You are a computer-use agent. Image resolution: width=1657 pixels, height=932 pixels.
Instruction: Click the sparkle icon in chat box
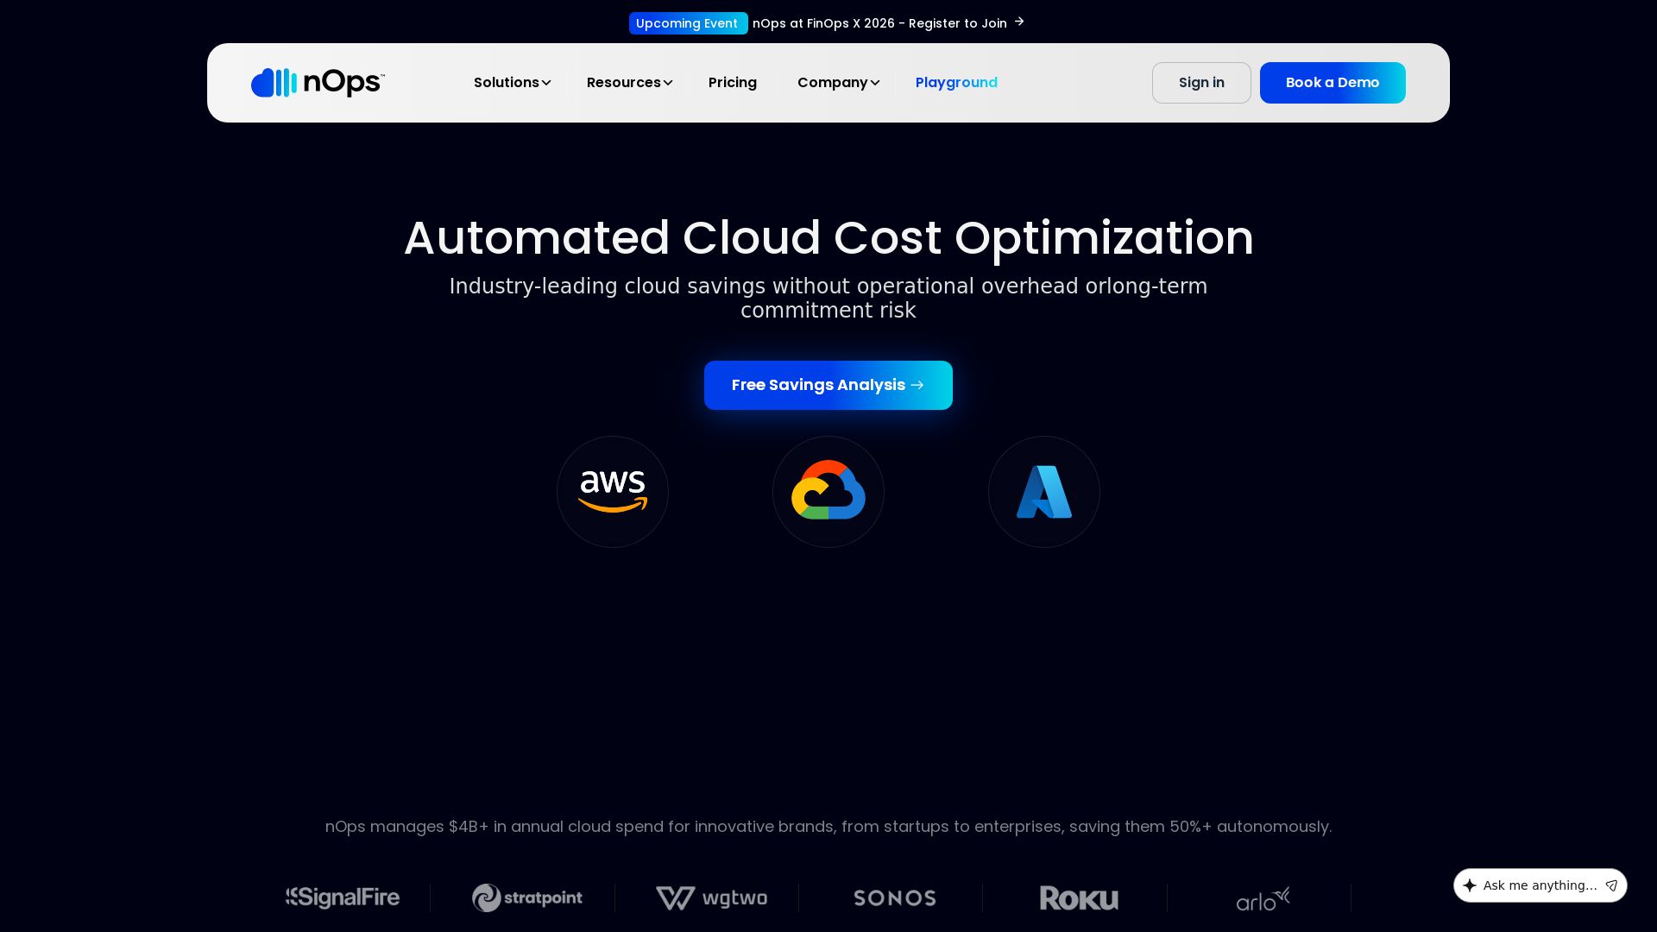click(1470, 885)
